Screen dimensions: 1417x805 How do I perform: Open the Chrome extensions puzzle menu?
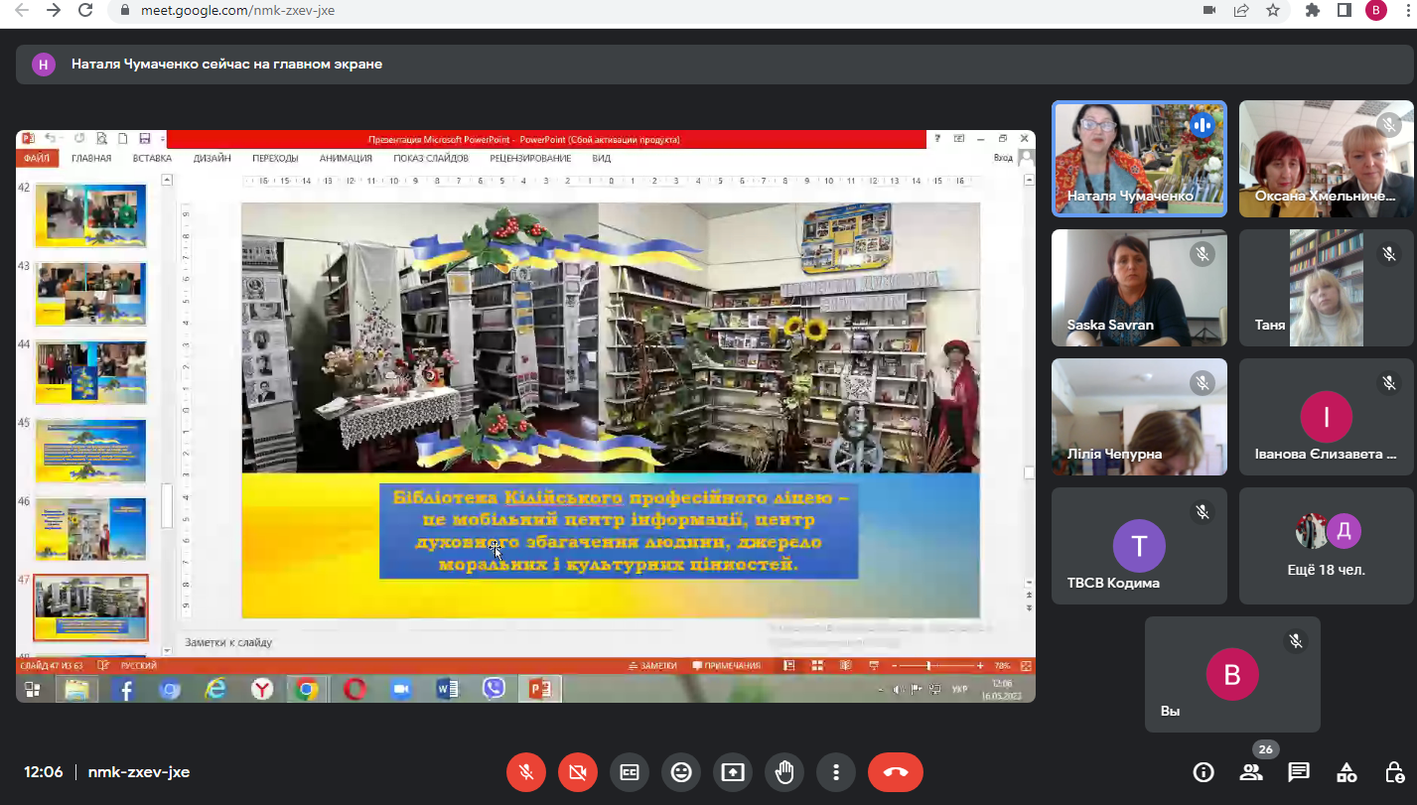click(1313, 10)
